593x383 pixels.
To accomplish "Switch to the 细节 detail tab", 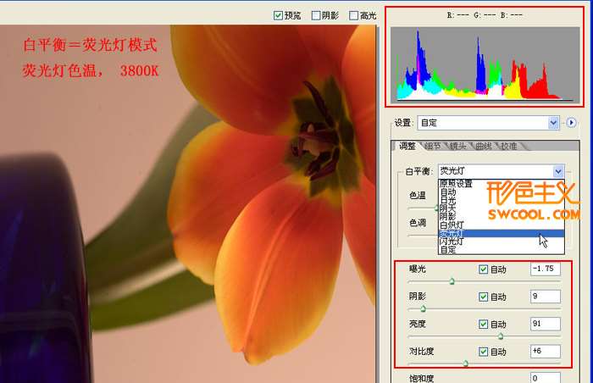I will (x=433, y=146).
